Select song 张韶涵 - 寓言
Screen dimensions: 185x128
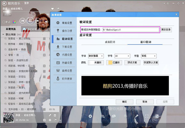(x=16, y=87)
